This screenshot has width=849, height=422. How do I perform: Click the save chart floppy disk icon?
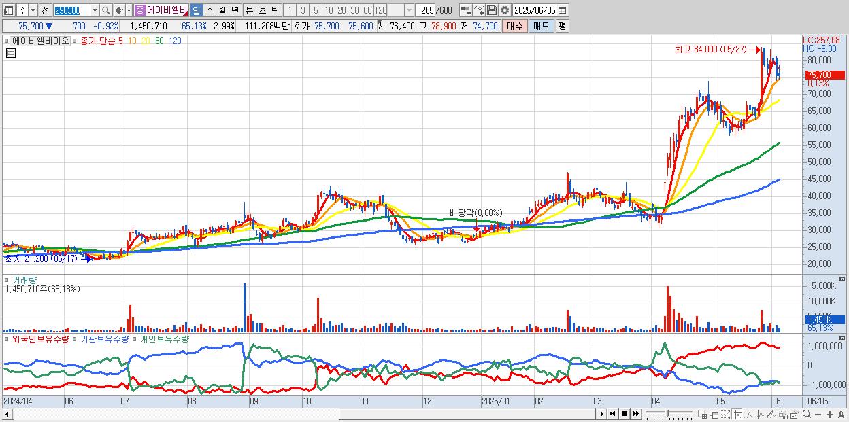pyautogui.click(x=492, y=10)
